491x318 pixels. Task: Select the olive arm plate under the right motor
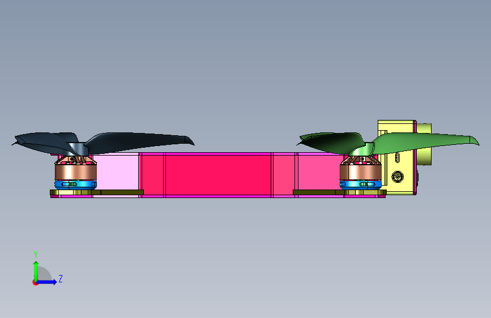(340, 192)
